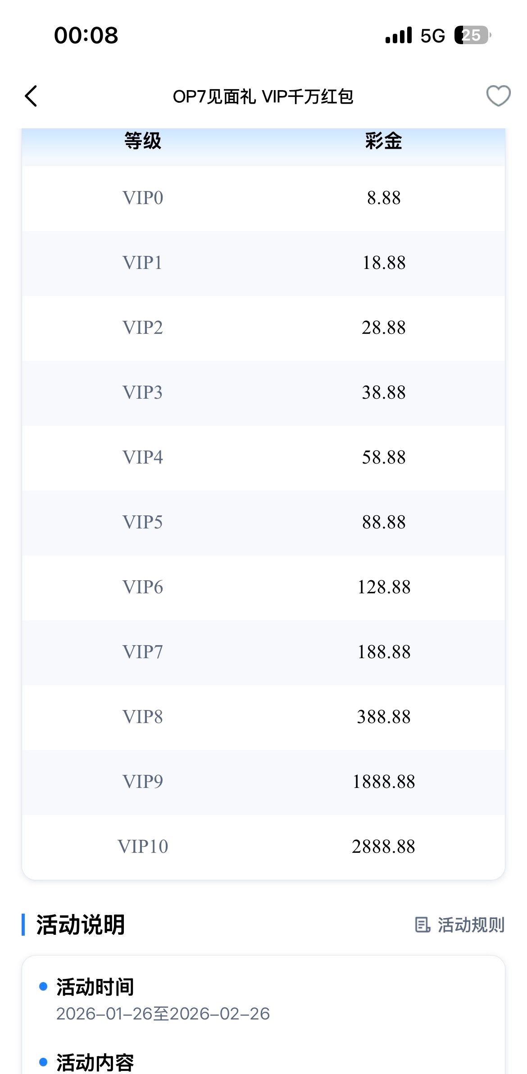Tap the cellular signal bars icon
This screenshot has width=527, height=1074.
[399, 35]
